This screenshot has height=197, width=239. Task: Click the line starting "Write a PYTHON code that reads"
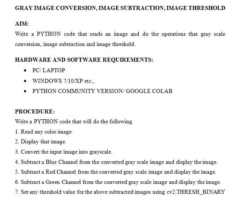pos(120,34)
